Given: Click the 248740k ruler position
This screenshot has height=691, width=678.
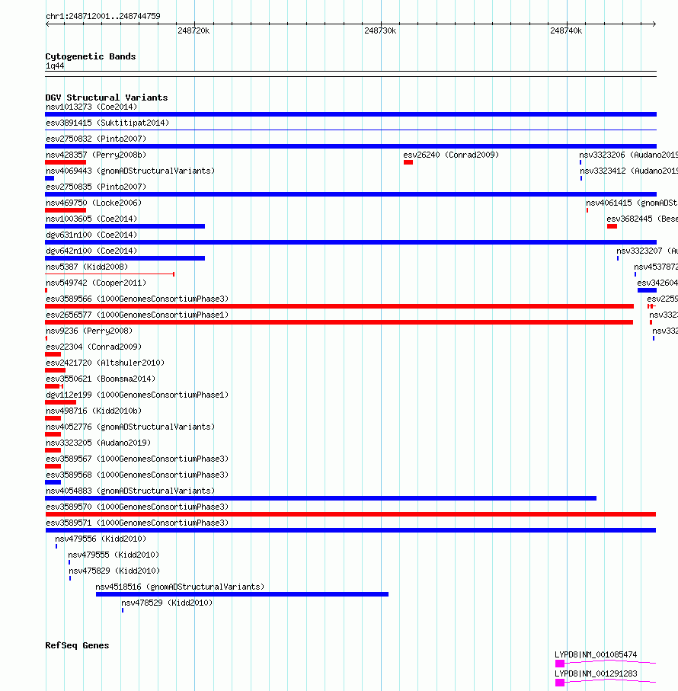Looking at the screenshot, I should [x=566, y=30].
